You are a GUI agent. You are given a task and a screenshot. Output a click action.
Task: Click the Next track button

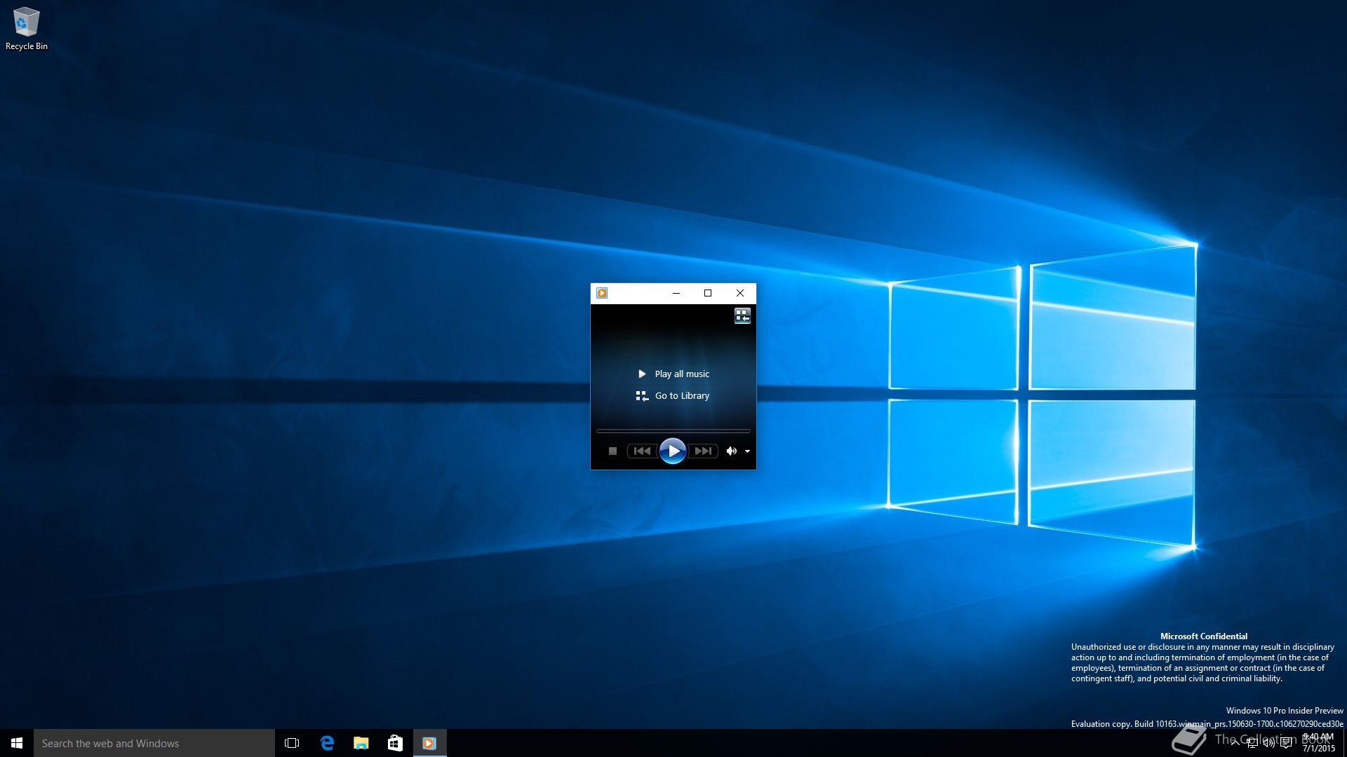coord(703,451)
